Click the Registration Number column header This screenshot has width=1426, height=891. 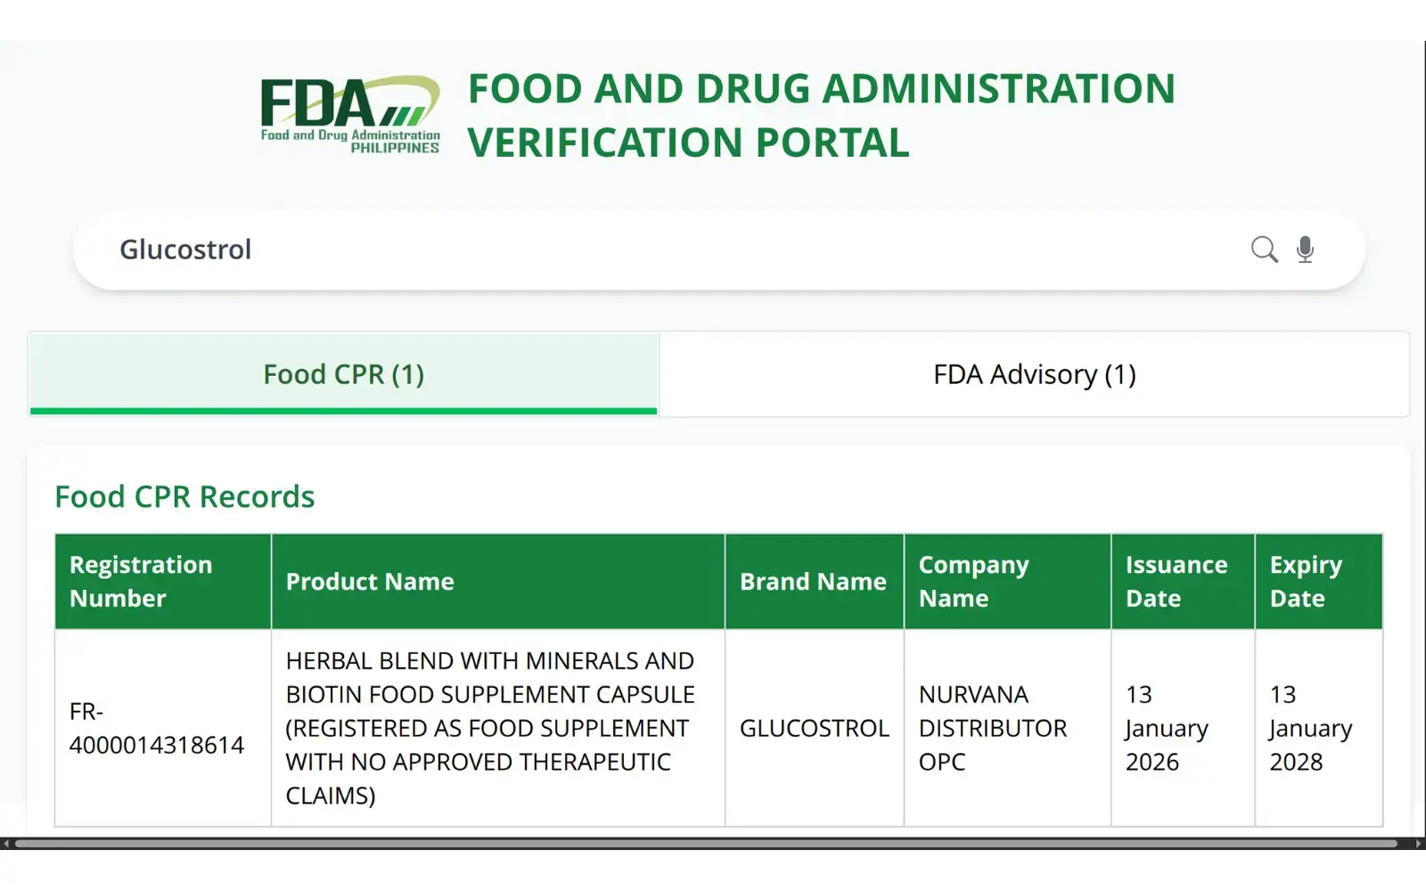click(141, 581)
